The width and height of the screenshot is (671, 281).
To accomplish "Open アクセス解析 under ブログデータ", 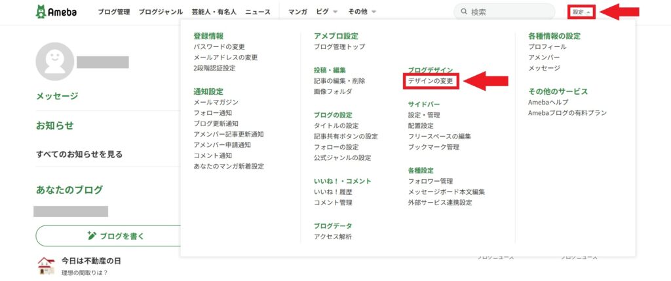I will click(x=333, y=237).
